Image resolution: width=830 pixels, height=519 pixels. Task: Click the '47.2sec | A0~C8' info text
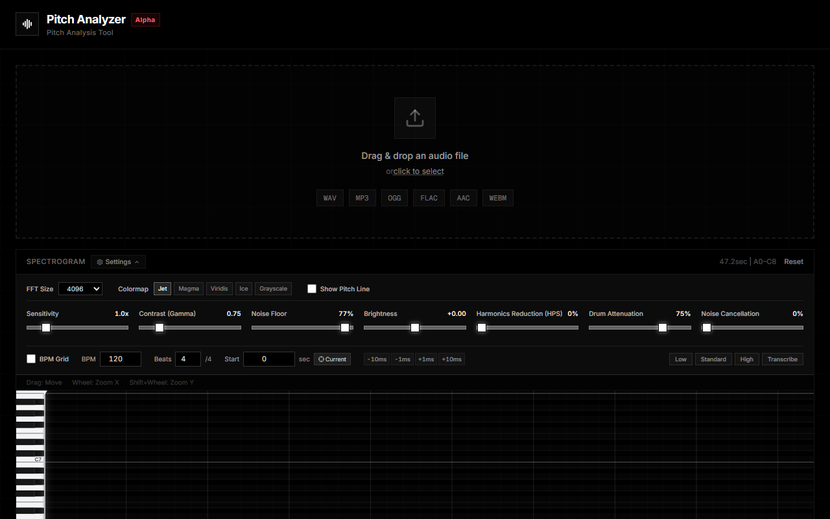(x=748, y=262)
